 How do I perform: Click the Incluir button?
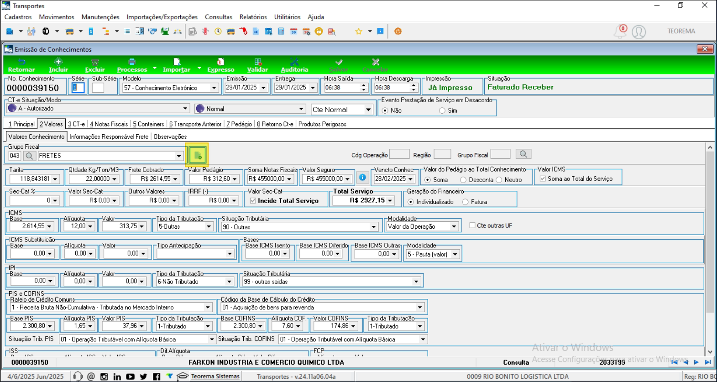click(58, 65)
